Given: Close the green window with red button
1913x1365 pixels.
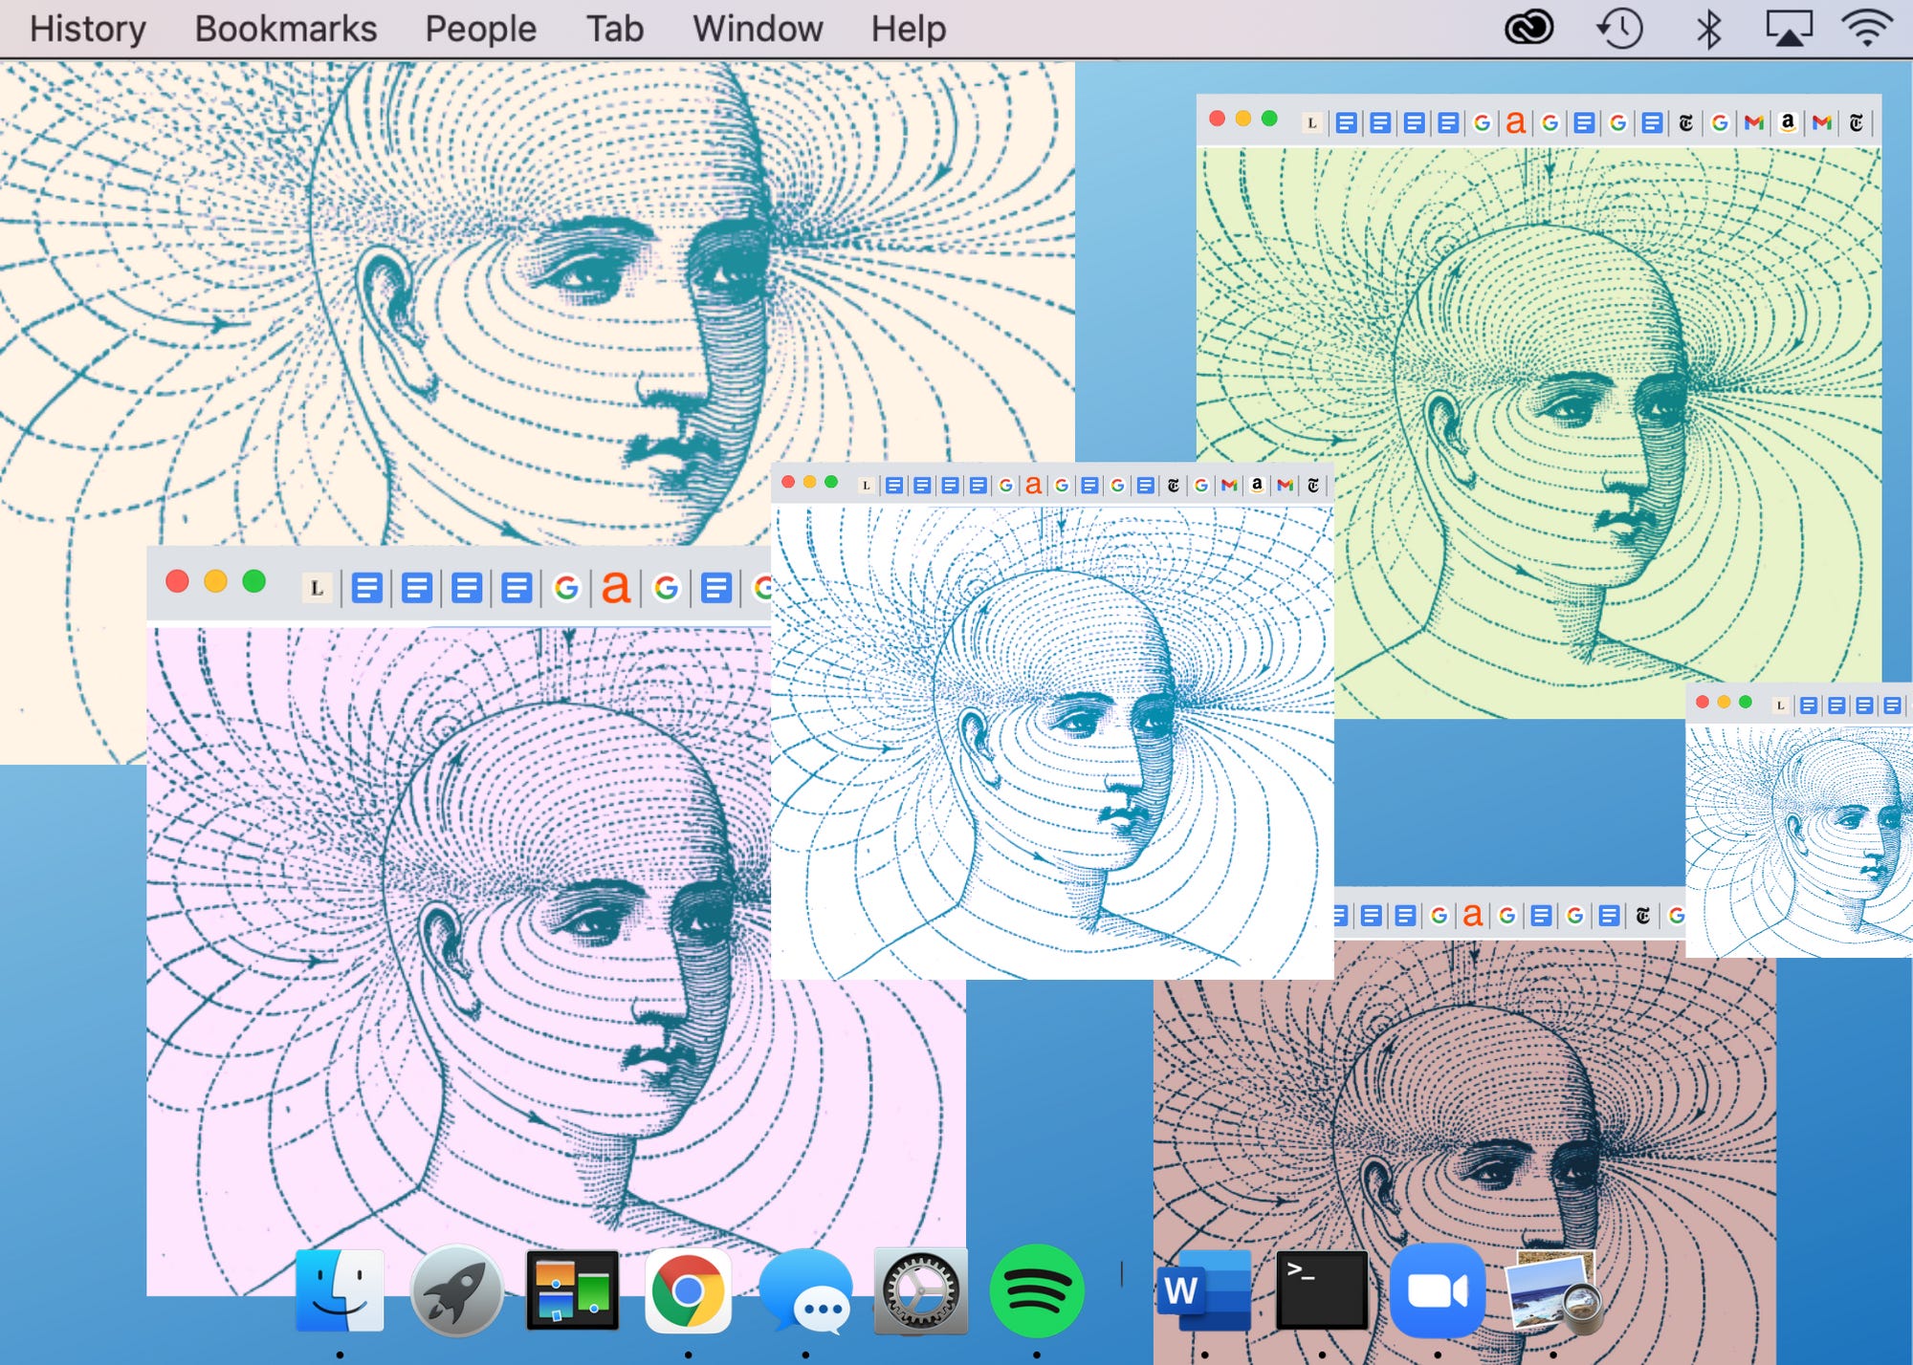Looking at the screenshot, I should 1217,119.
